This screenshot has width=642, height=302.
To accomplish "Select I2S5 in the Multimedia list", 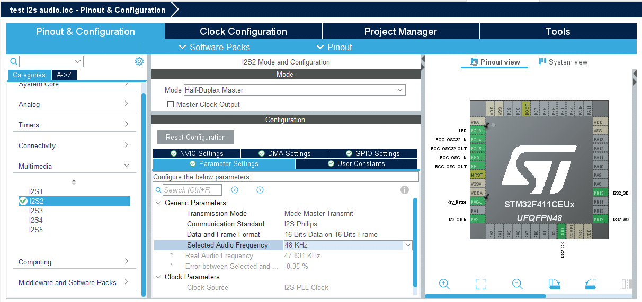I will (x=36, y=230).
